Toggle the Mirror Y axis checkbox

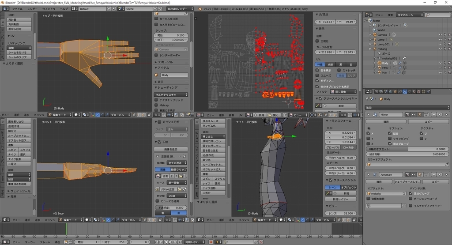click(369, 138)
